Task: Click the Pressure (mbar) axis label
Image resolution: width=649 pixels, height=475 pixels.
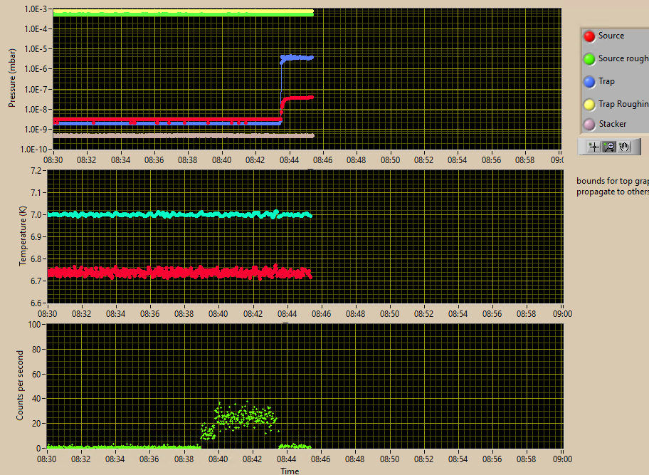Action: coord(12,78)
